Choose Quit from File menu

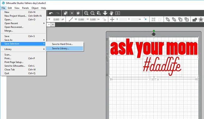coord(24,73)
